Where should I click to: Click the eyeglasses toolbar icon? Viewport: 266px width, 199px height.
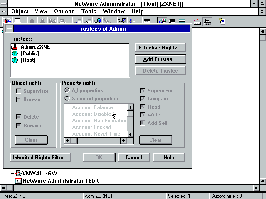coord(207,21)
